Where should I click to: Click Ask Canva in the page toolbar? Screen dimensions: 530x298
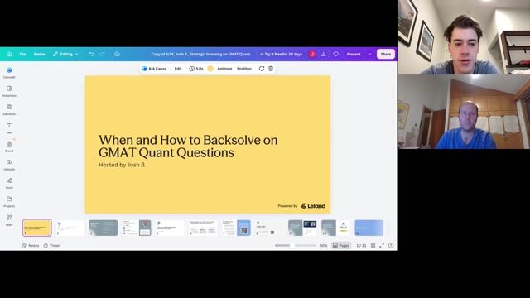point(155,69)
